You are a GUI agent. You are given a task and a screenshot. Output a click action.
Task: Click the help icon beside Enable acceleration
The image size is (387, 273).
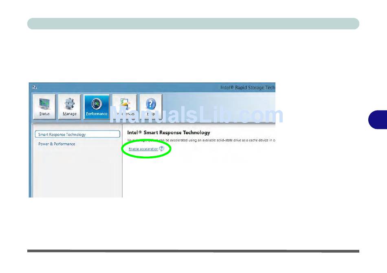tap(161, 149)
